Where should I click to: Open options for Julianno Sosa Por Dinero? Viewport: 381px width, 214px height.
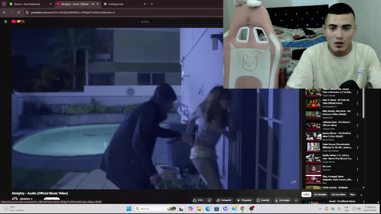[x=357, y=125]
